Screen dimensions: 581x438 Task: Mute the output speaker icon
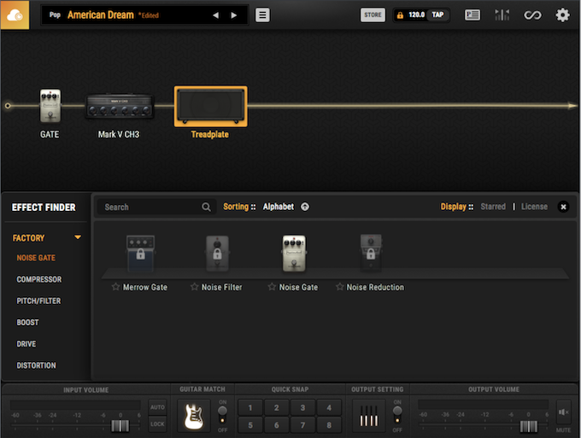563,412
